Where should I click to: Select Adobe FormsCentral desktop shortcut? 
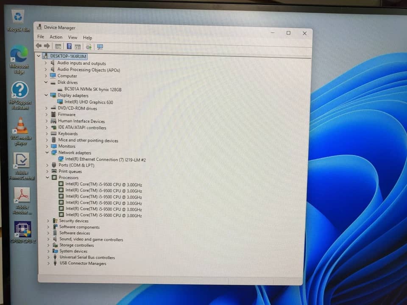(22, 166)
